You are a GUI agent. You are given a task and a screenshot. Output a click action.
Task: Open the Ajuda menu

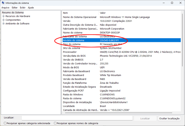click(x=31, y=8)
